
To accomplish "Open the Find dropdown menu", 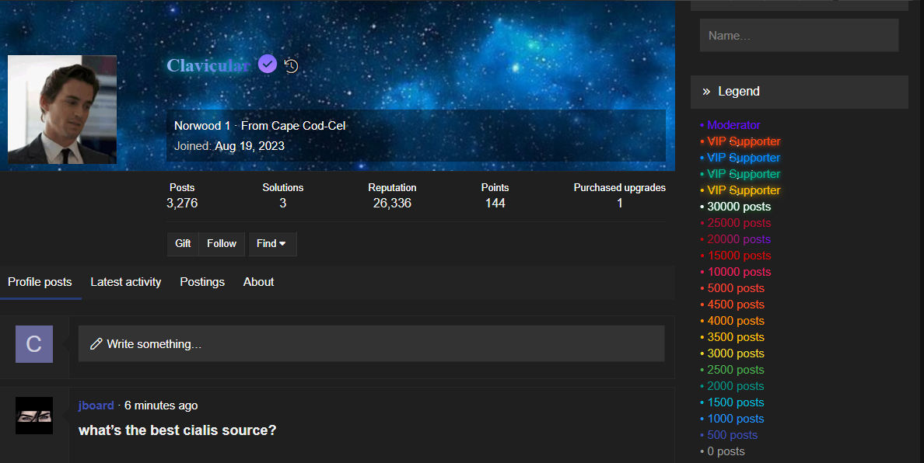I will point(272,244).
